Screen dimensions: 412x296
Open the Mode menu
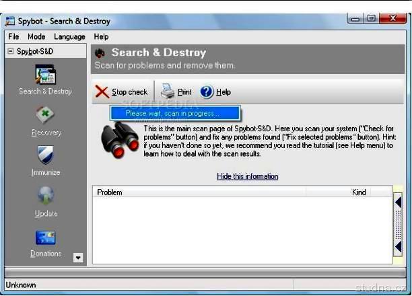point(36,36)
